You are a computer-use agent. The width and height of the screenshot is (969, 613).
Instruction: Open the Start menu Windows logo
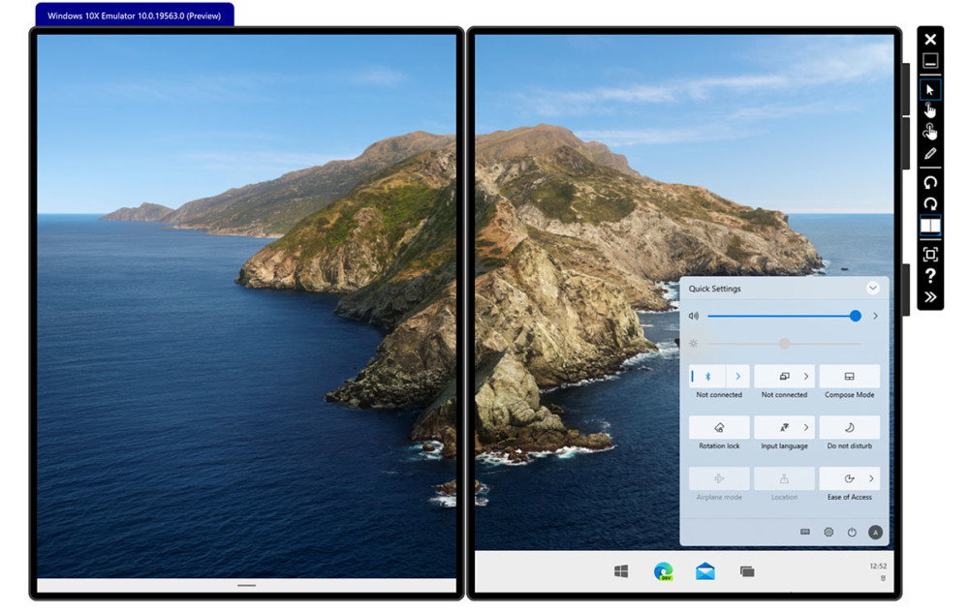click(621, 571)
